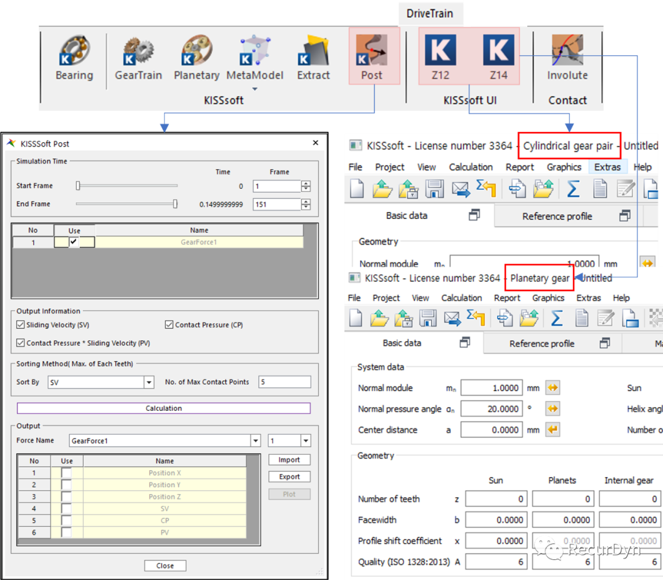
Task: Switch to the Reference profile tab in Planetary gear
Action: (x=541, y=343)
